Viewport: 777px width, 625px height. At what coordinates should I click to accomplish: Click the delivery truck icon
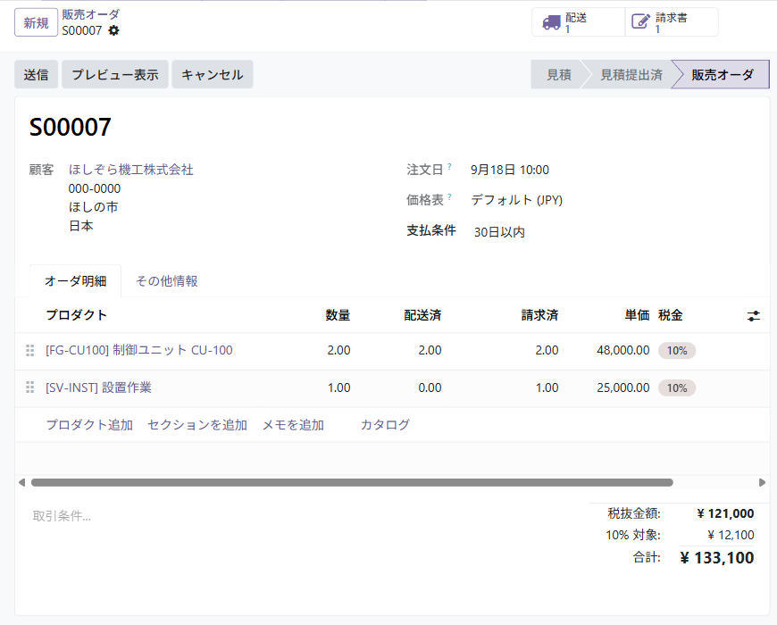pyautogui.click(x=552, y=22)
